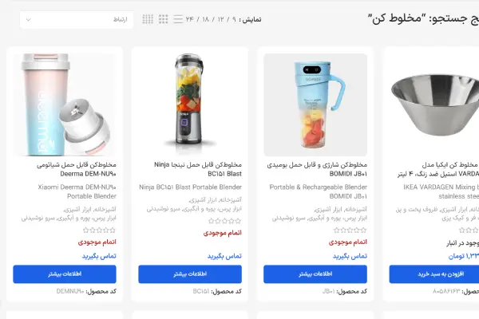Click اطلاعات بیشتر for Deerma DEM-NU90
This screenshot has height=319, width=479.
65,274
